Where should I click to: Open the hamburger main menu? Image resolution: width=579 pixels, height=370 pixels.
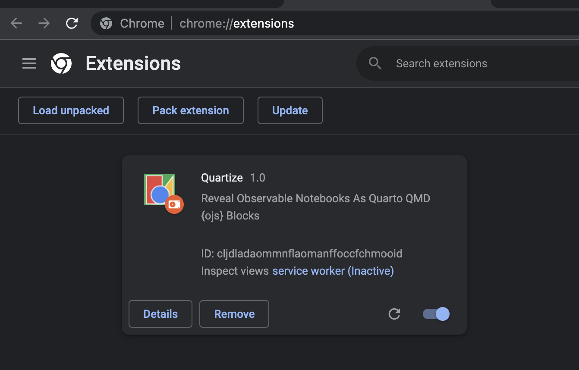coord(29,64)
